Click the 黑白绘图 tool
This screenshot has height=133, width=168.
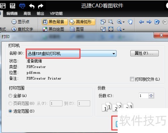[x=53, y=29]
